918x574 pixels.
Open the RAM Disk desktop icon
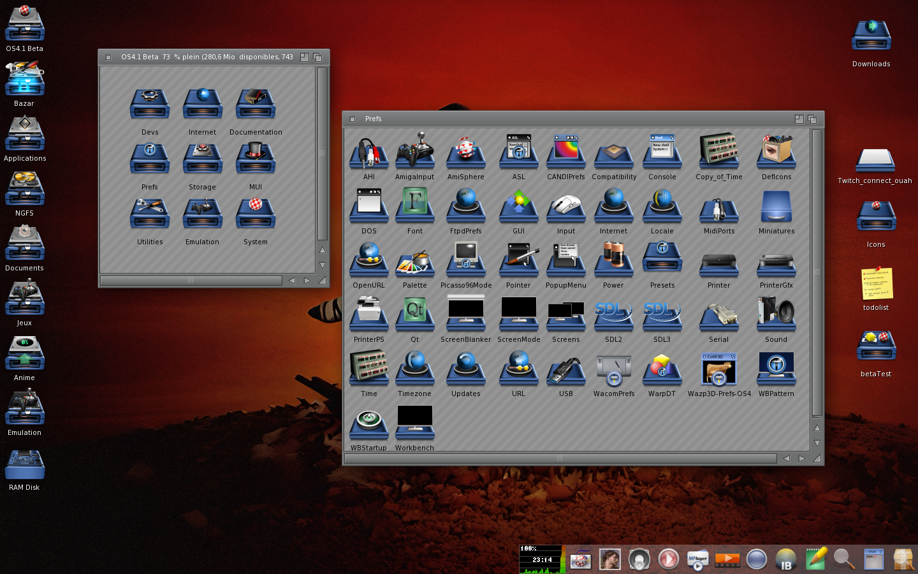coord(24,464)
